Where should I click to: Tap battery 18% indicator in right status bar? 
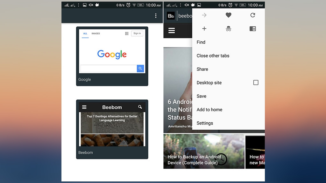click(243, 5)
